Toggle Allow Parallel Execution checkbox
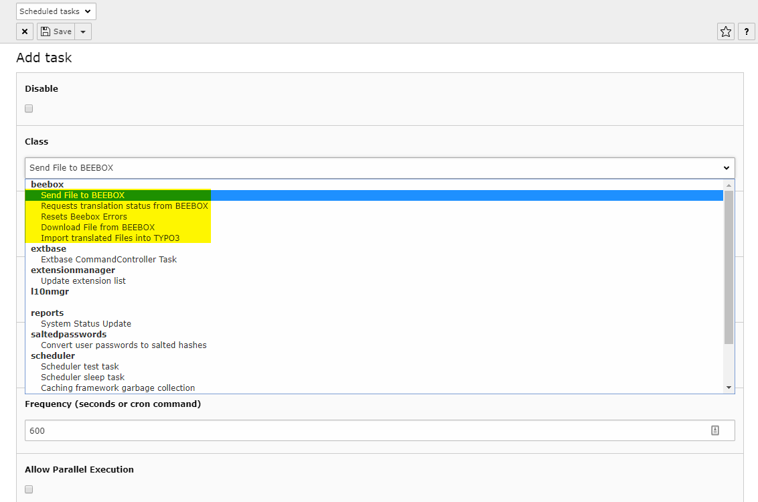758x502 pixels. (x=29, y=489)
